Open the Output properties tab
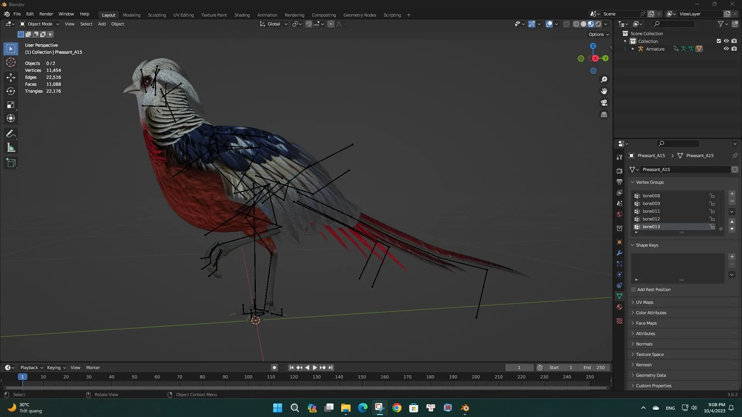The width and height of the screenshot is (742, 417). [619, 181]
